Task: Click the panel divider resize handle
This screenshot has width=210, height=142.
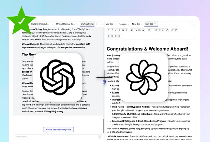Action: (104, 82)
